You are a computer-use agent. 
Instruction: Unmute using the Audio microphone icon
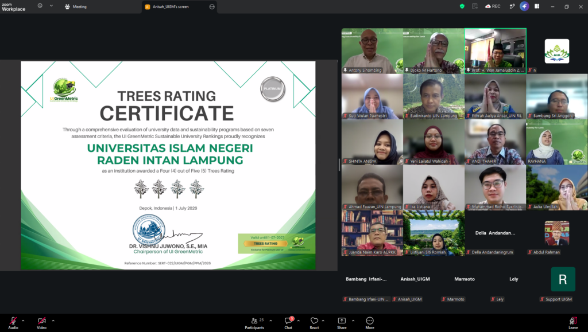point(13,321)
